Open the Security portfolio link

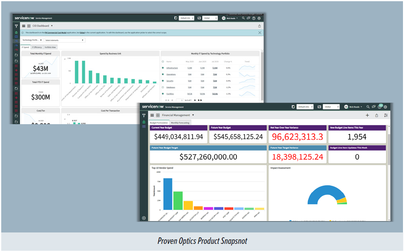click(x=170, y=81)
